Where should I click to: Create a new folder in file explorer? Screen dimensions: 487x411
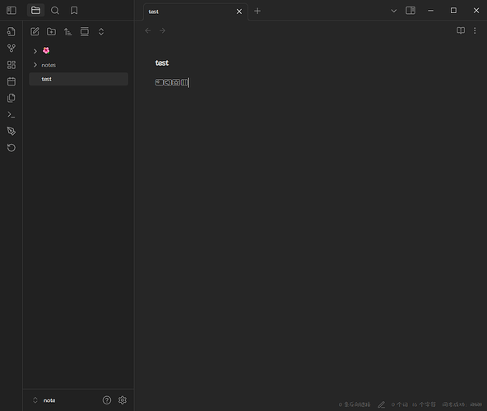(51, 31)
